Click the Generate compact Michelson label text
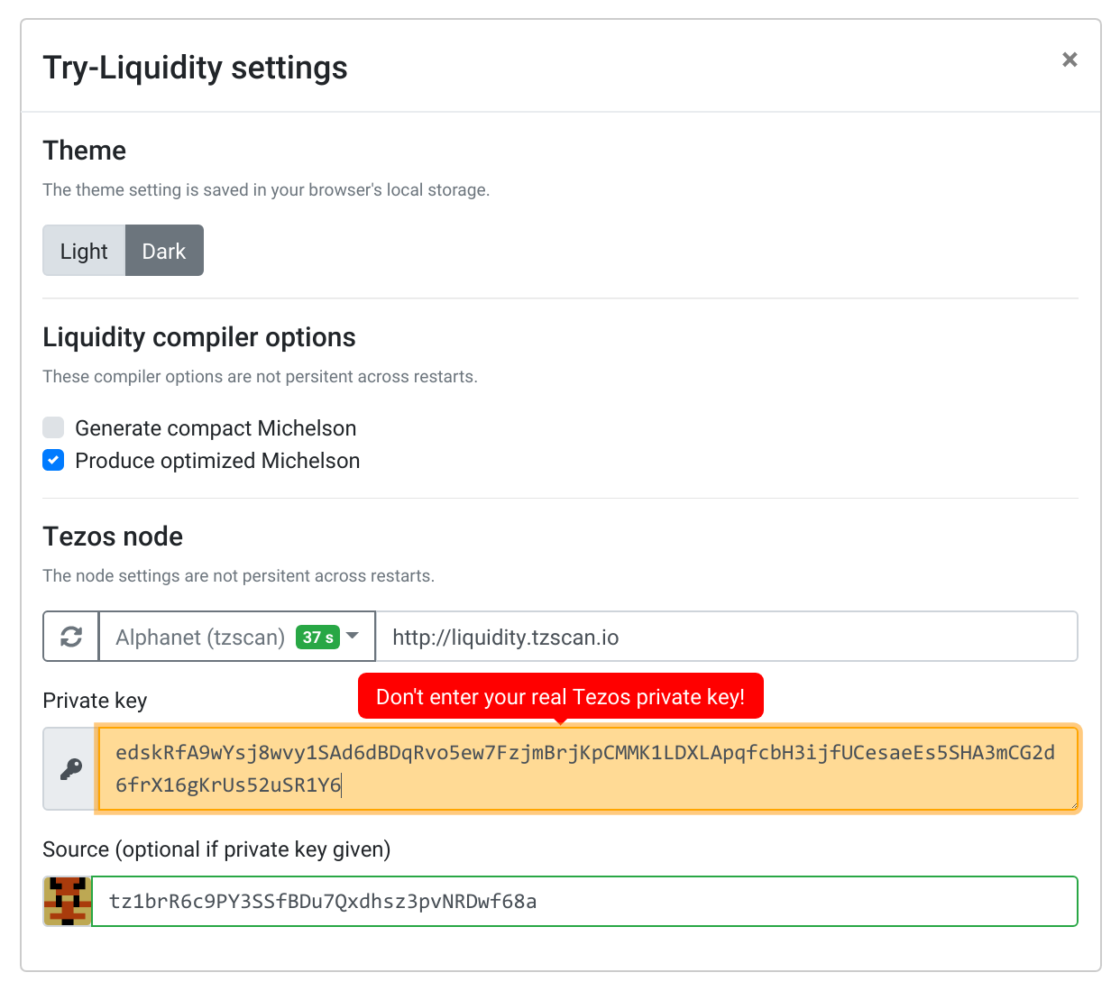The width and height of the screenshot is (1120, 991). tap(216, 427)
